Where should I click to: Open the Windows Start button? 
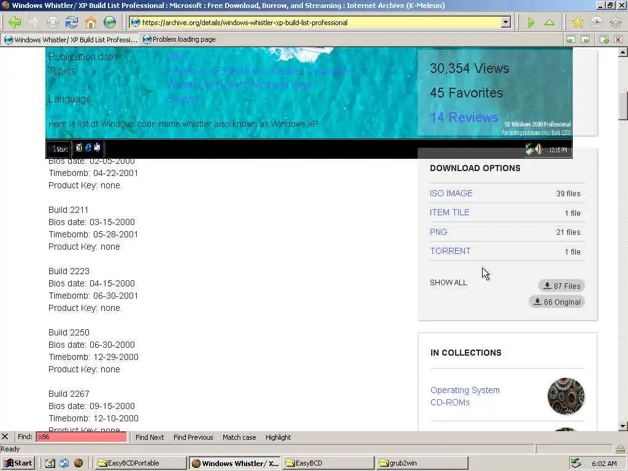point(18,463)
